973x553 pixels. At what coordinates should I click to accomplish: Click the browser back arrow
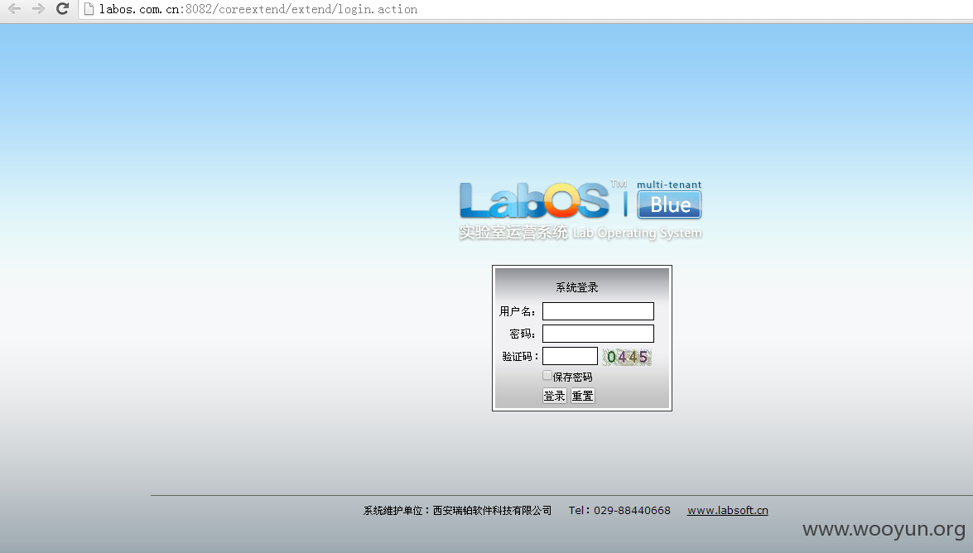click(x=14, y=8)
